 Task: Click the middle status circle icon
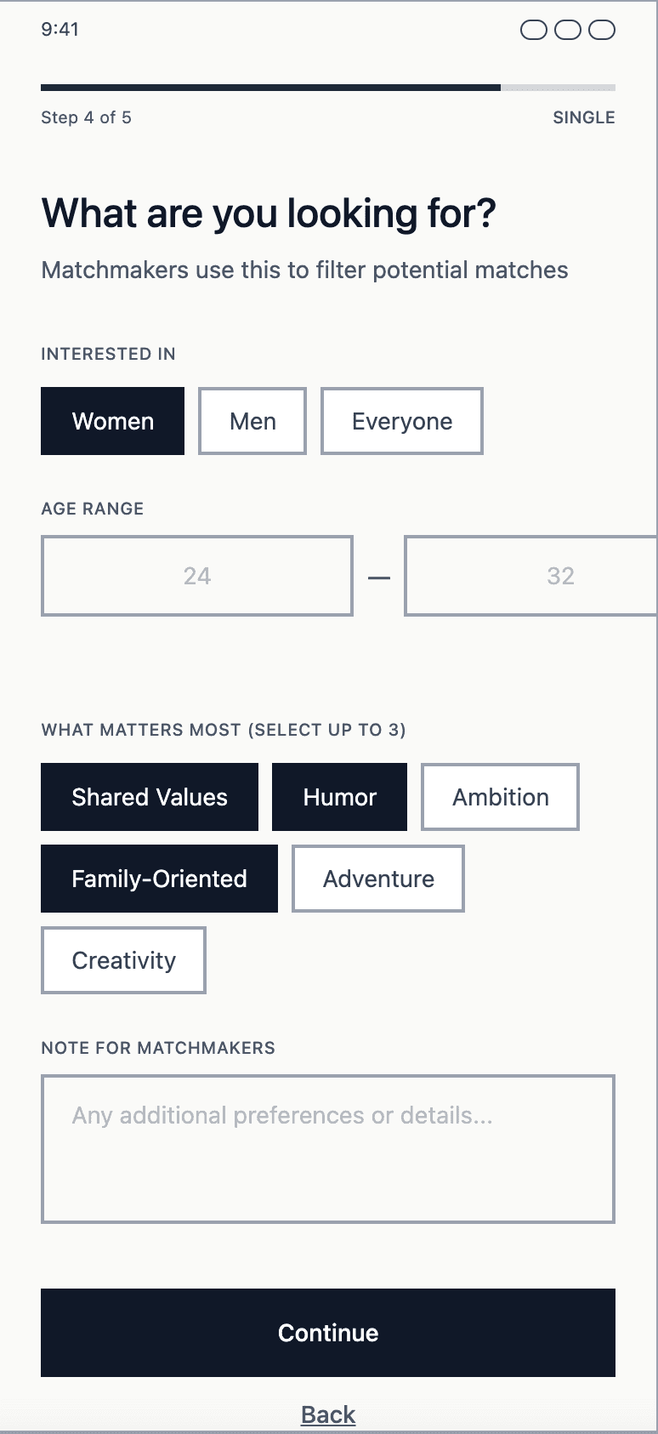coord(568,30)
